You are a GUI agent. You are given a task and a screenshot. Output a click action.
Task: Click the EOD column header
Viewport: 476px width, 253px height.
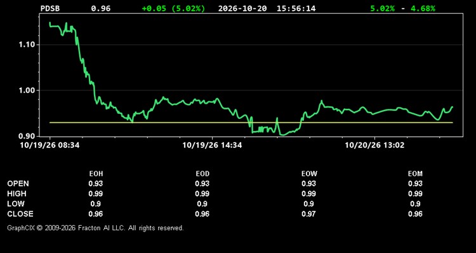202,174
